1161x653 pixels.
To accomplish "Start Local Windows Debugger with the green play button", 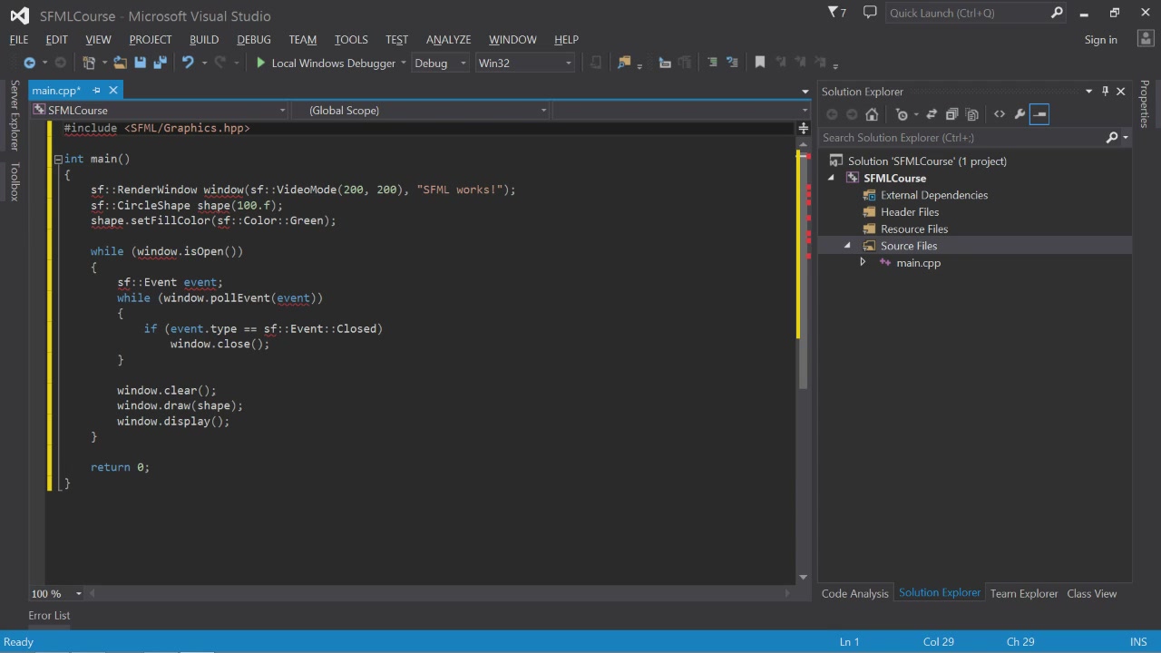I will pos(260,63).
